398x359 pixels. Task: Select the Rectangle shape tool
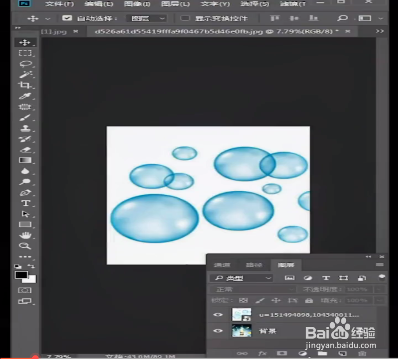tap(25, 225)
